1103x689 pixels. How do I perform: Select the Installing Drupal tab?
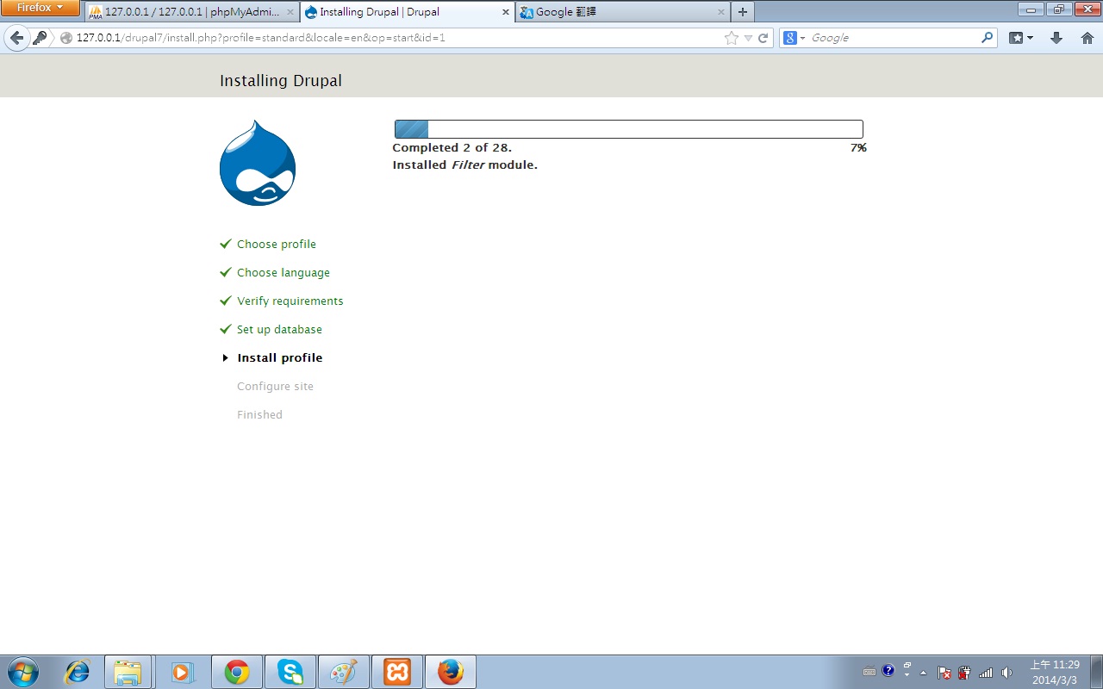407,12
